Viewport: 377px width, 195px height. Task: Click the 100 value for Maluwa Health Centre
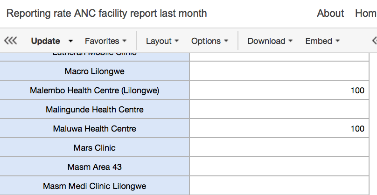click(x=357, y=129)
